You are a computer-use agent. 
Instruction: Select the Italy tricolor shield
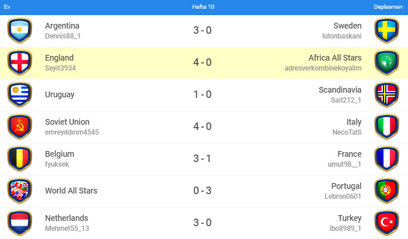pyautogui.click(x=386, y=126)
